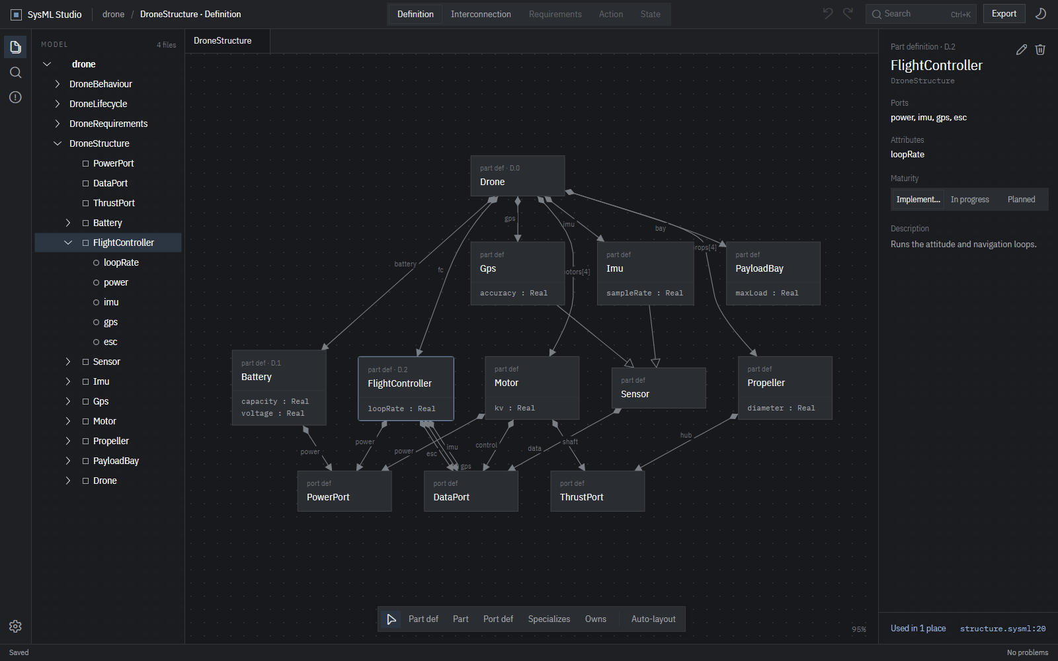1058x661 pixels.
Task: Select imu port in model tree
Action: click(x=111, y=302)
